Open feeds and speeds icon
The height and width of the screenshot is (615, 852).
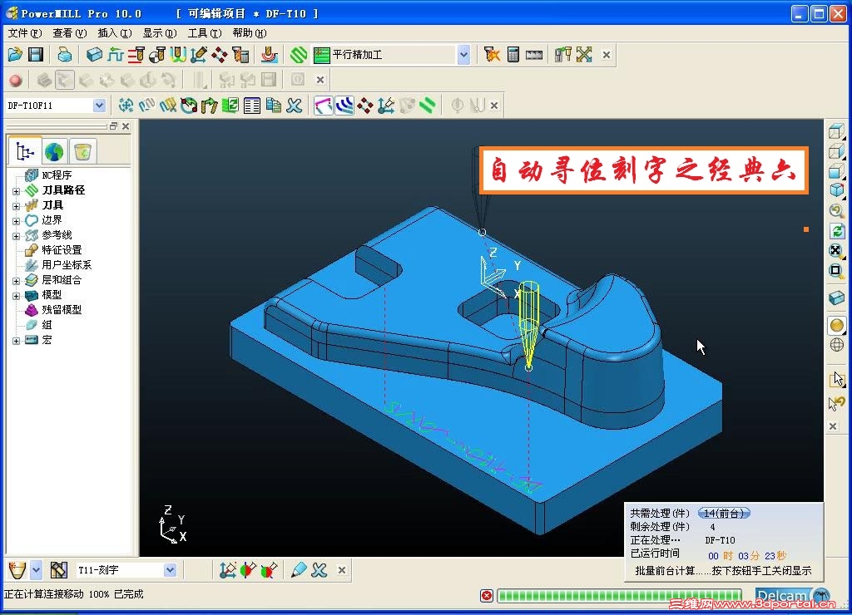pos(115,54)
